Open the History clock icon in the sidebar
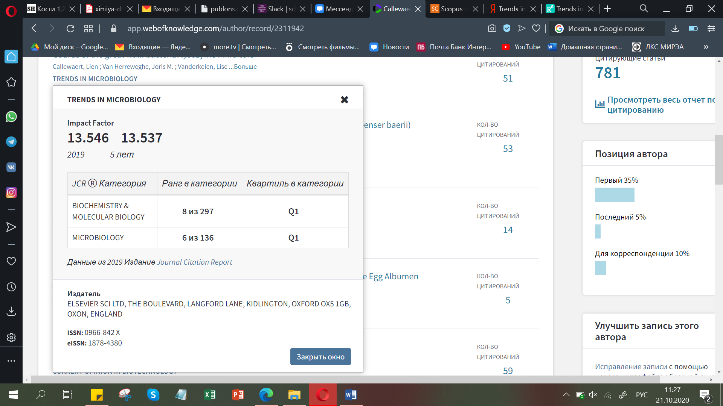This screenshot has height=406, width=723. tap(11, 287)
